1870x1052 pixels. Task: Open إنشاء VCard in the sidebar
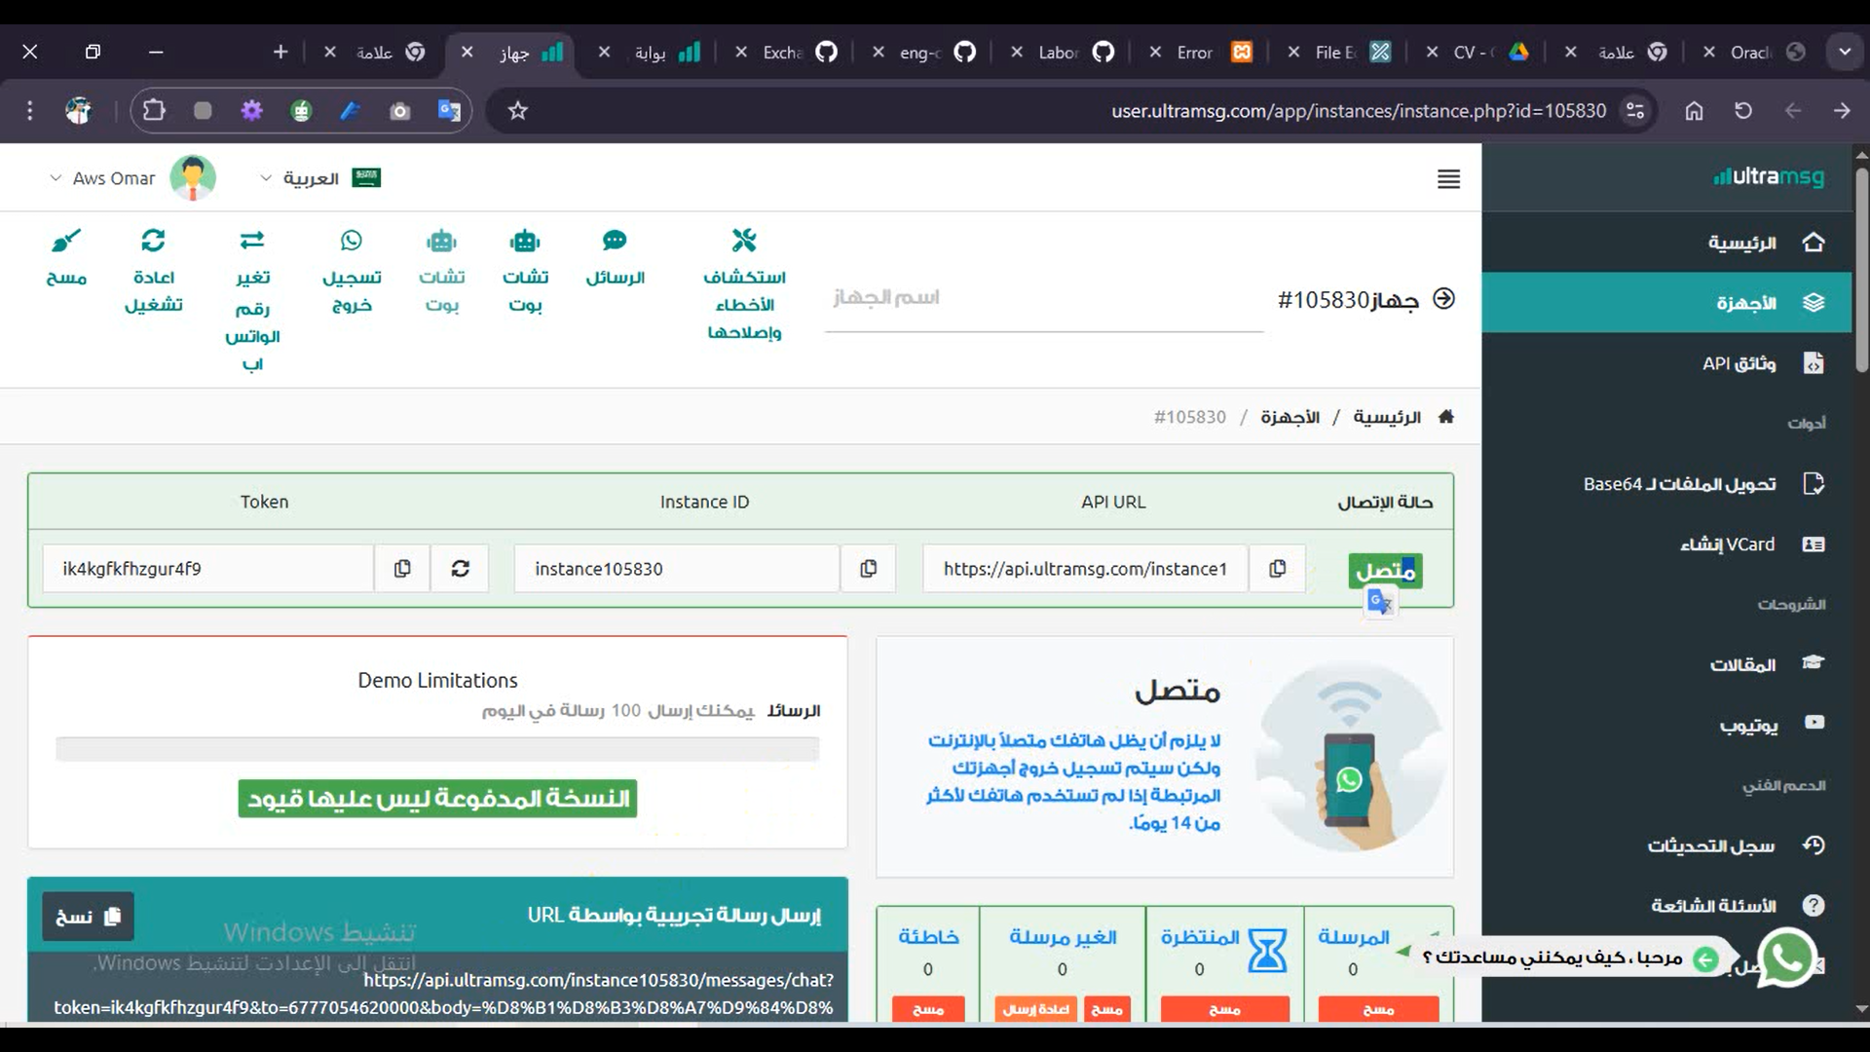[1666, 545]
